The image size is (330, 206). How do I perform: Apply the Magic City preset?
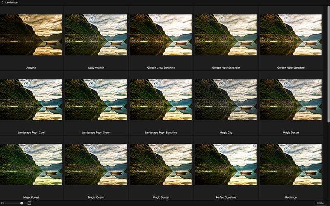[226, 100]
